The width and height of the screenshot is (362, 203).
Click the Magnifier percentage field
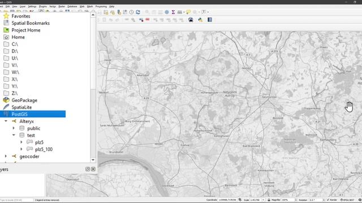tap(287, 200)
